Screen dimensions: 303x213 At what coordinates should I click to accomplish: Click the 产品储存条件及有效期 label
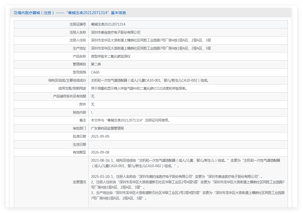(x=70, y=96)
